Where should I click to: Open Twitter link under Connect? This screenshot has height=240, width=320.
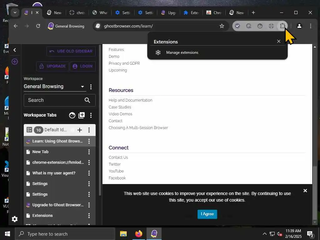114,164
